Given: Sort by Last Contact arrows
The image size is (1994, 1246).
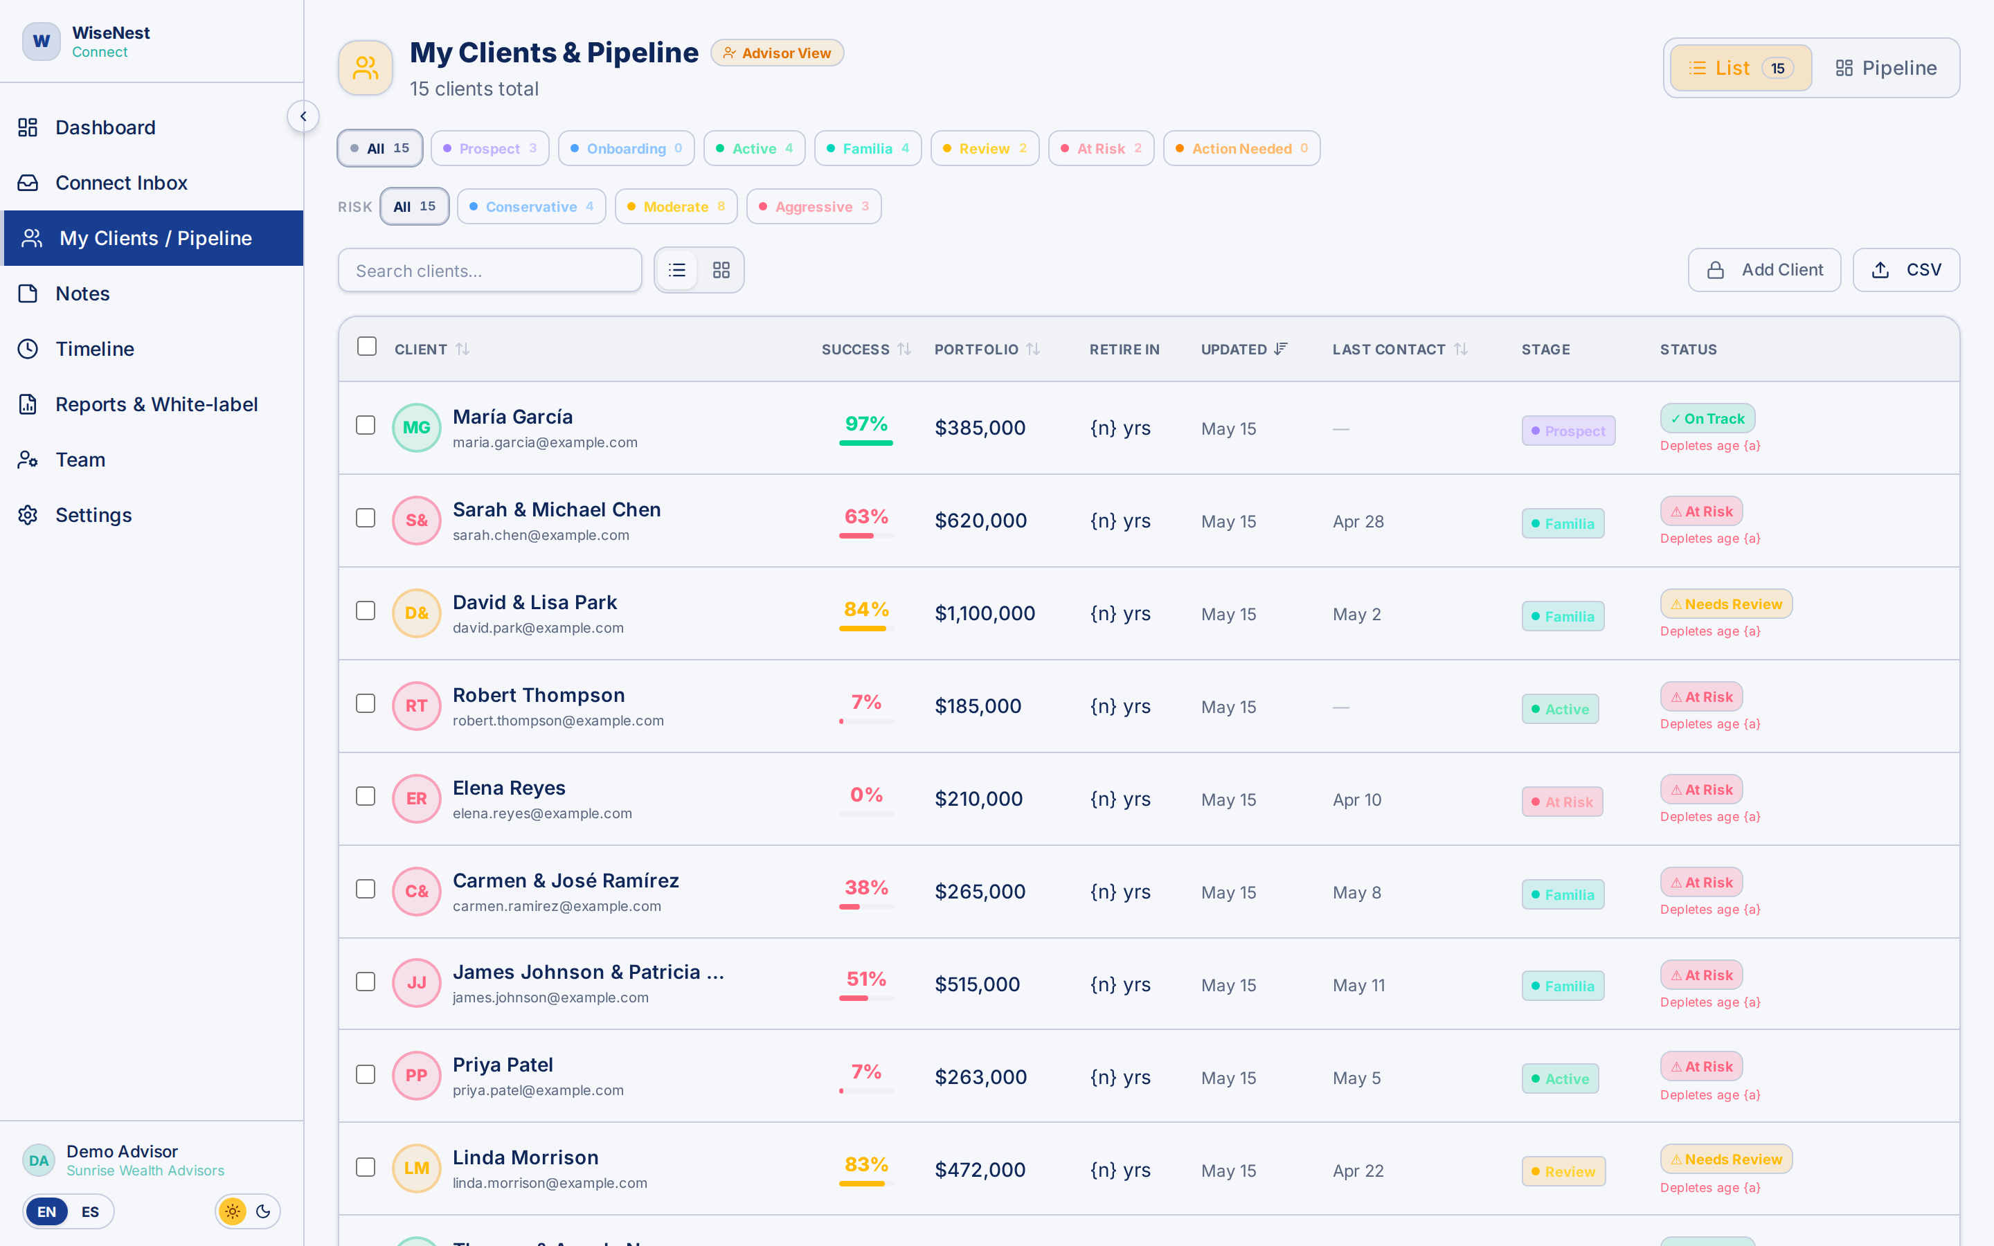Looking at the screenshot, I should pos(1460,350).
